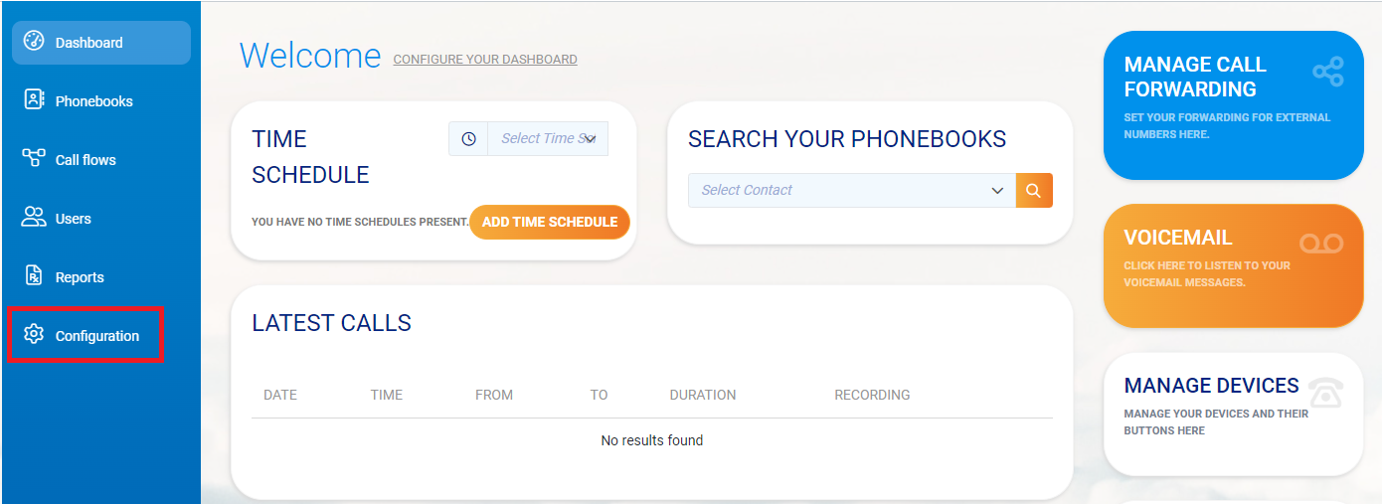Click the Users people icon
Image resolution: width=1382 pixels, height=504 pixels.
pyautogui.click(x=34, y=218)
